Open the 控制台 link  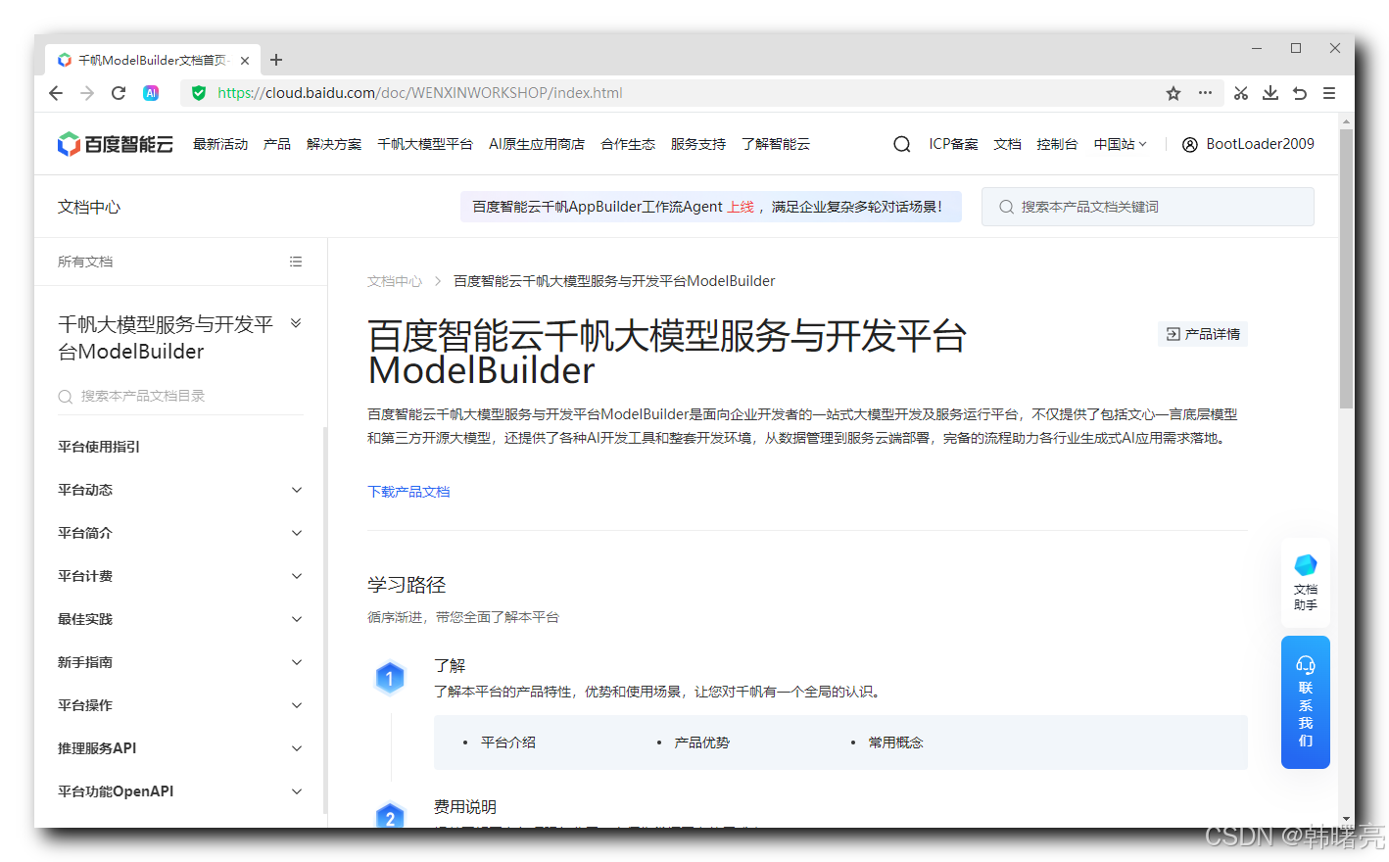(1057, 144)
